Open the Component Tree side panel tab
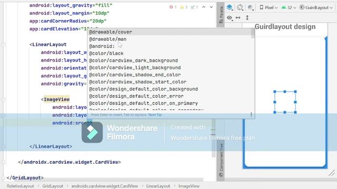This screenshot has height=189, width=337. click(x=221, y=160)
